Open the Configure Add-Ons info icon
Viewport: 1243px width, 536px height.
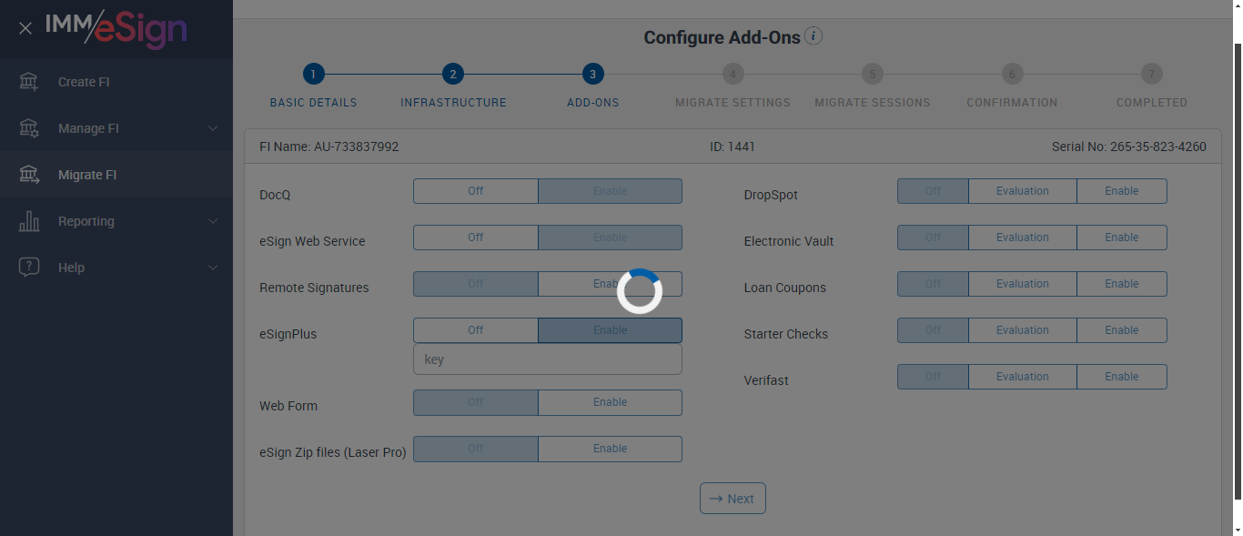[814, 36]
